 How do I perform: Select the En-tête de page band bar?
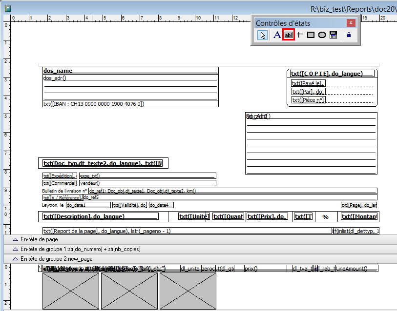click(200, 239)
